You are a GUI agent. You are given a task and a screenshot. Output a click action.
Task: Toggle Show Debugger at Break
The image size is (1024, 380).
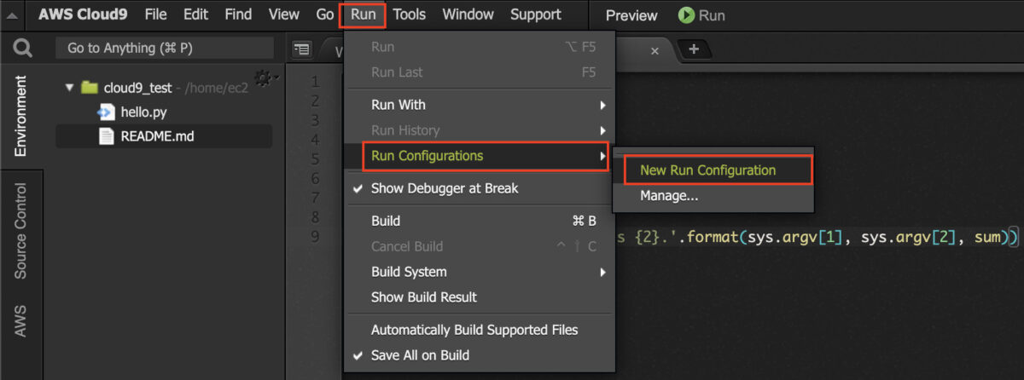point(444,188)
